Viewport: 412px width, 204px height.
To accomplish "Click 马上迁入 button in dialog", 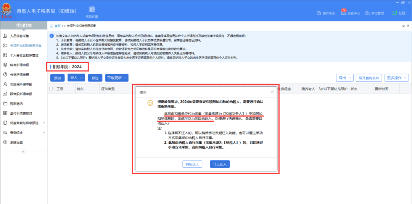I will coord(220,164).
